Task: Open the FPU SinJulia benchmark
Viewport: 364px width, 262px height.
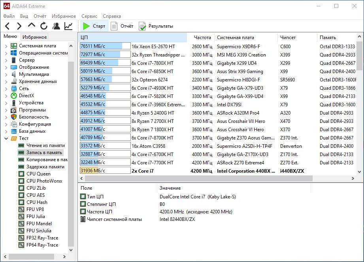Action: click(39, 231)
